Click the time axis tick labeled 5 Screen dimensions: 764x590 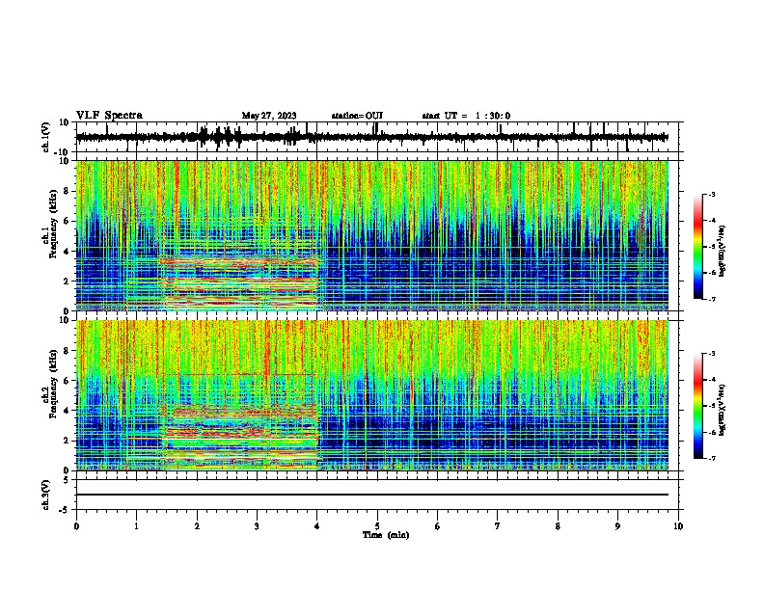point(377,526)
